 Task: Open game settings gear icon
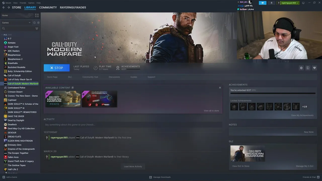pyautogui.click(x=301, y=68)
